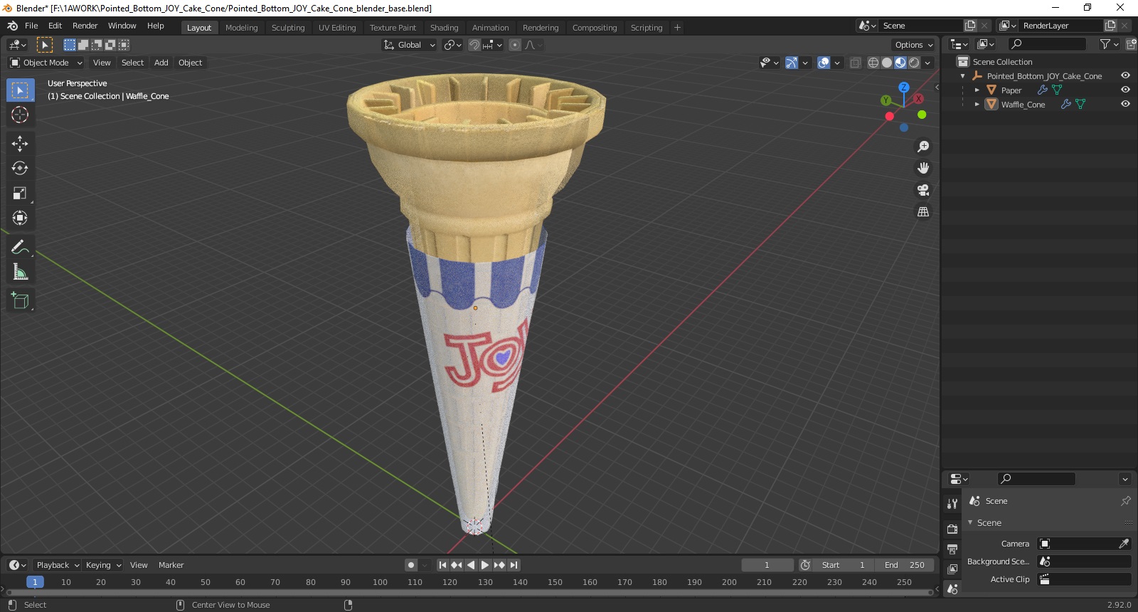Switch to the Modeling workspace tab
1138x612 pixels.
tap(241, 28)
